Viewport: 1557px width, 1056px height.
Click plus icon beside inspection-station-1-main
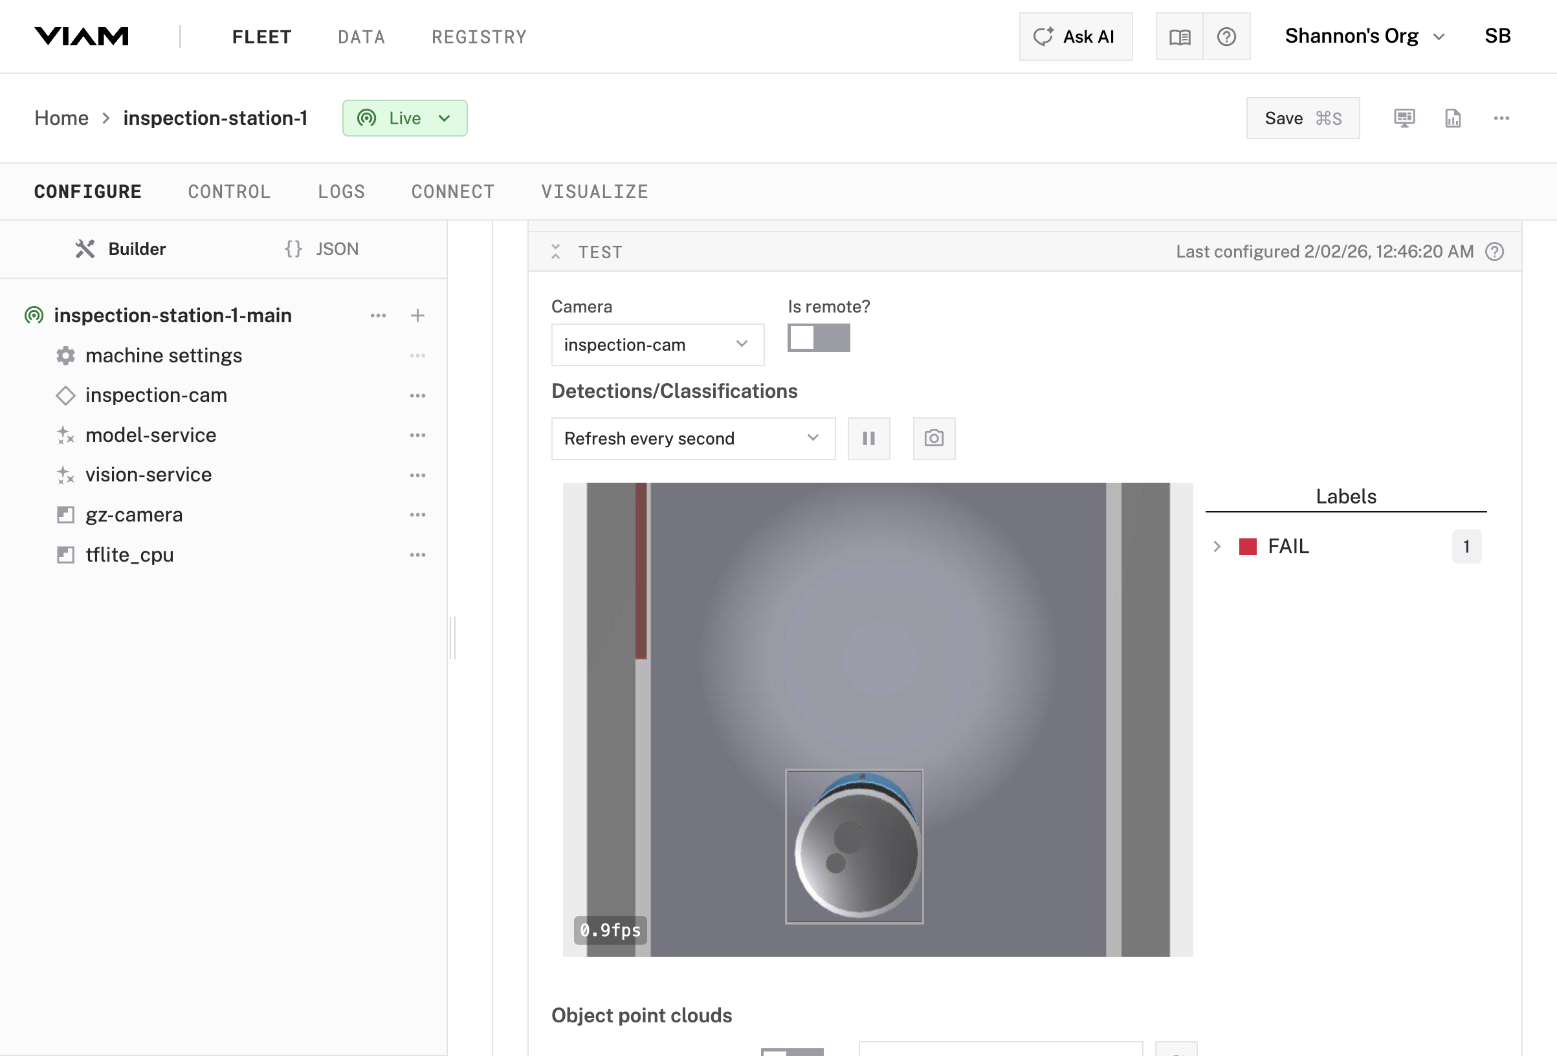417,316
